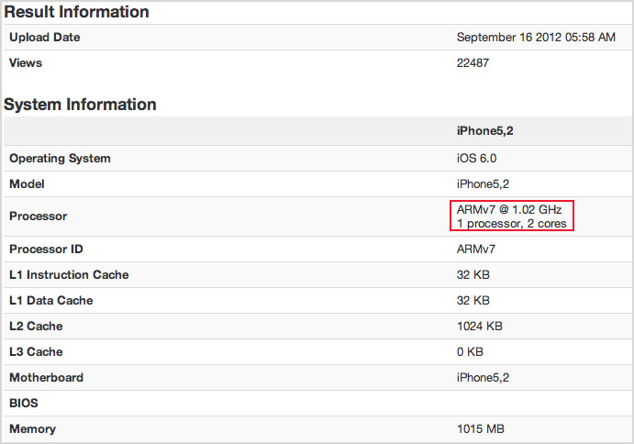Click the Motherboard row label
The height and width of the screenshot is (444, 634).
pos(46,378)
